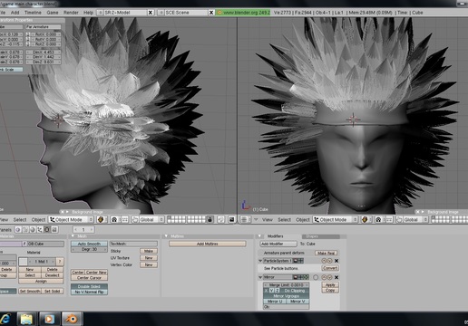This screenshot has width=468, height=326.
Task: Toggle Mirror U in Mirror modifier
Action: click(x=275, y=302)
